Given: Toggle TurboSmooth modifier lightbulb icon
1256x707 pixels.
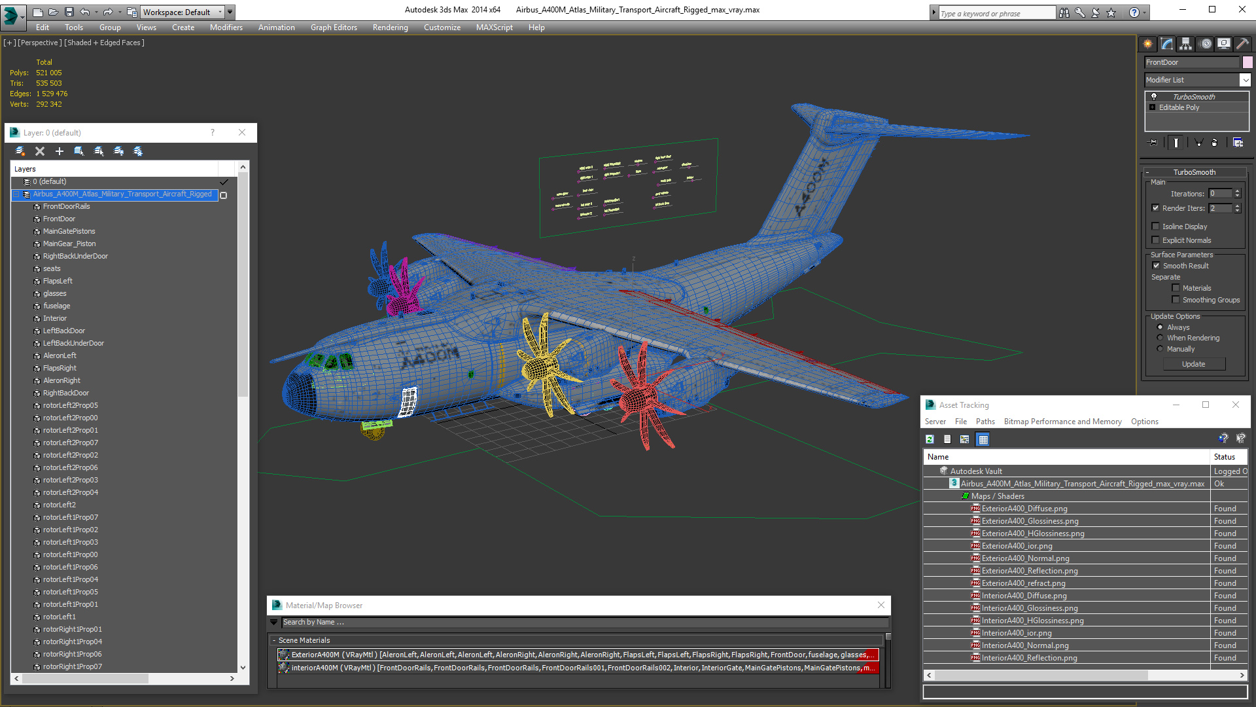Looking at the screenshot, I should coord(1154,97).
